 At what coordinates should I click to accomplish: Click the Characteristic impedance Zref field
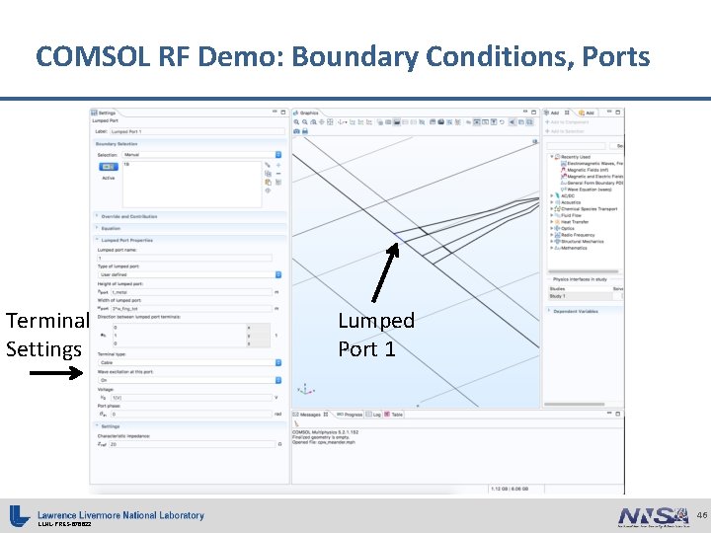[193, 444]
